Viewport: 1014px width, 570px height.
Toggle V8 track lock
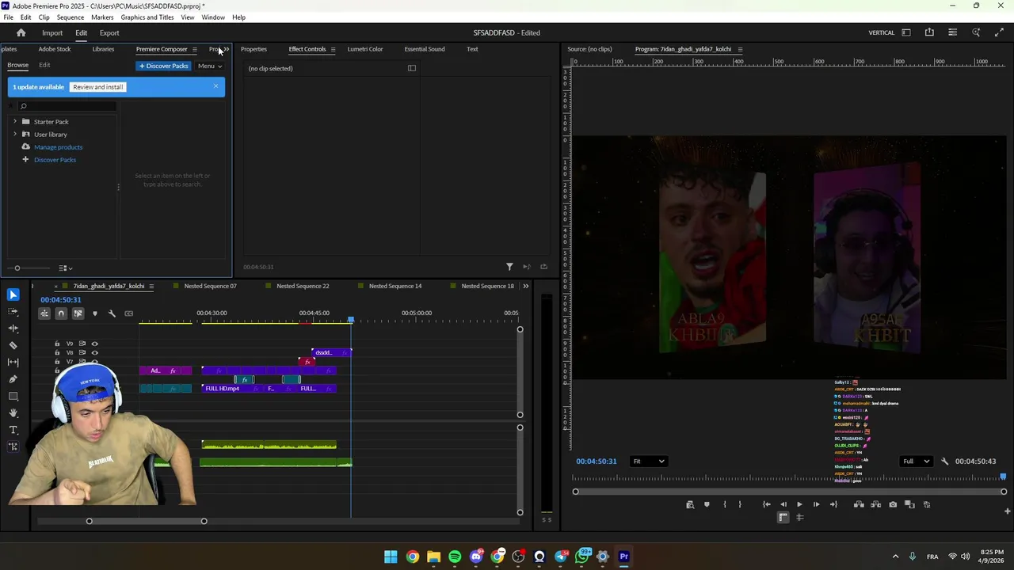point(57,353)
